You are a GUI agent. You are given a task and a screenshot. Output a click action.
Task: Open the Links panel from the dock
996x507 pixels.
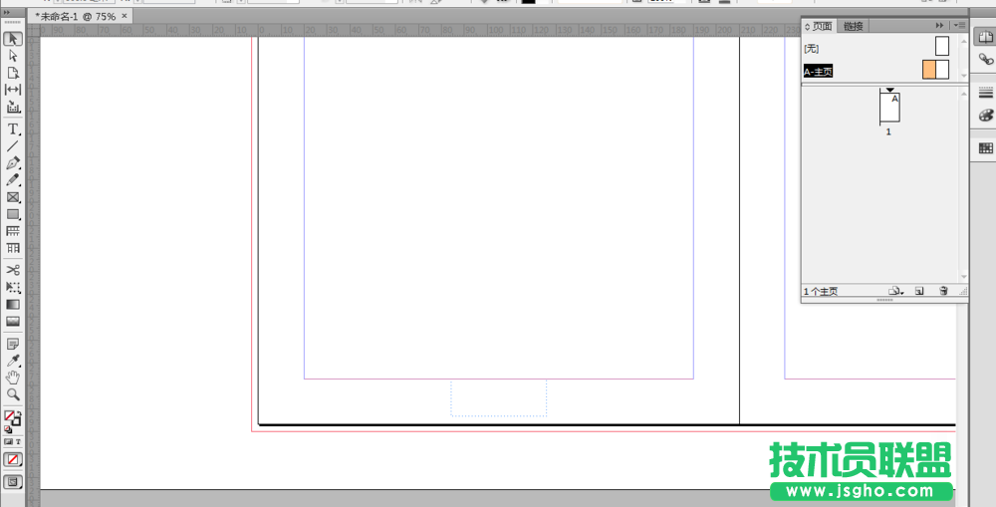[985, 59]
